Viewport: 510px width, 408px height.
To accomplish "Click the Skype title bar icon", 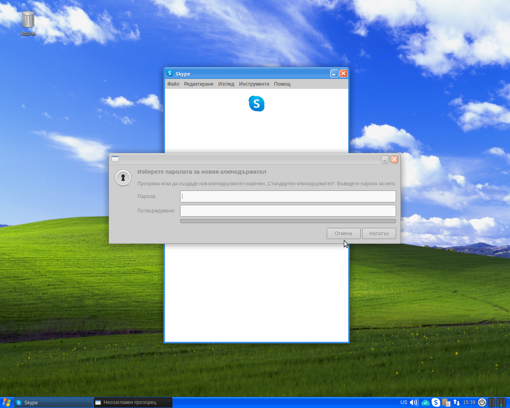I will [x=169, y=73].
